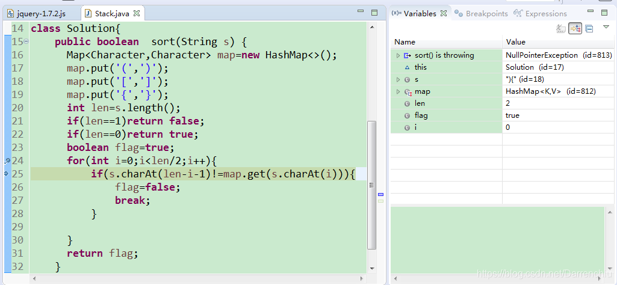Toggle Show Logical Structure in Variables toolbar
Image resolution: width=617 pixels, height=285 pixels.
575,28
